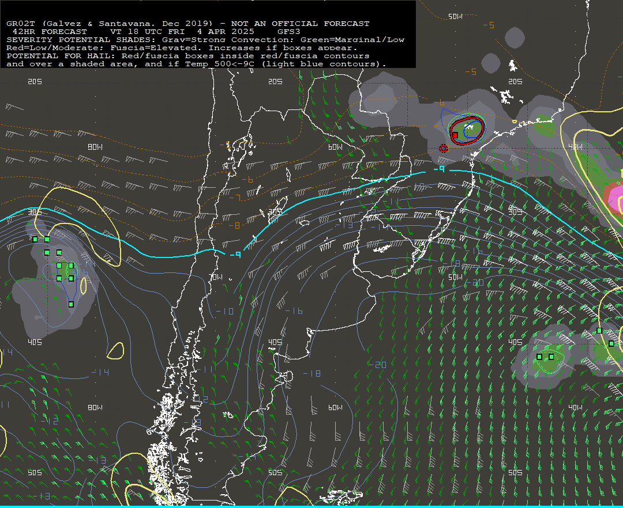Click the "GFS3" model label

pos(289,32)
